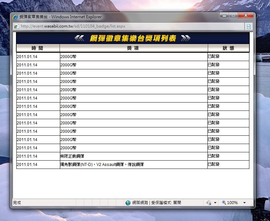Click 網際網路 | 受保護模式: 關閉 status text

pyautogui.click(x=156, y=203)
